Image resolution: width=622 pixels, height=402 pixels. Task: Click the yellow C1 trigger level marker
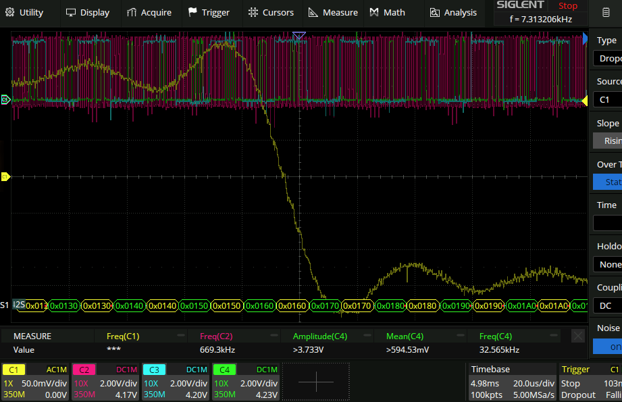tap(584, 101)
